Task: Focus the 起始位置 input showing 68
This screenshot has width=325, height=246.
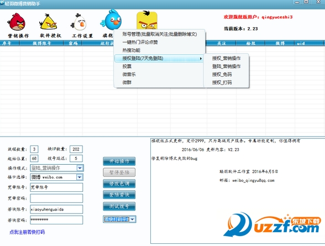Action: click(x=34, y=159)
